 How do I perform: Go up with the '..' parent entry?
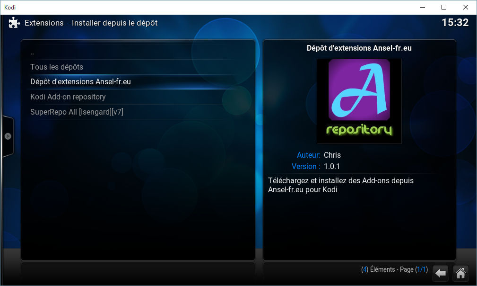[138, 53]
